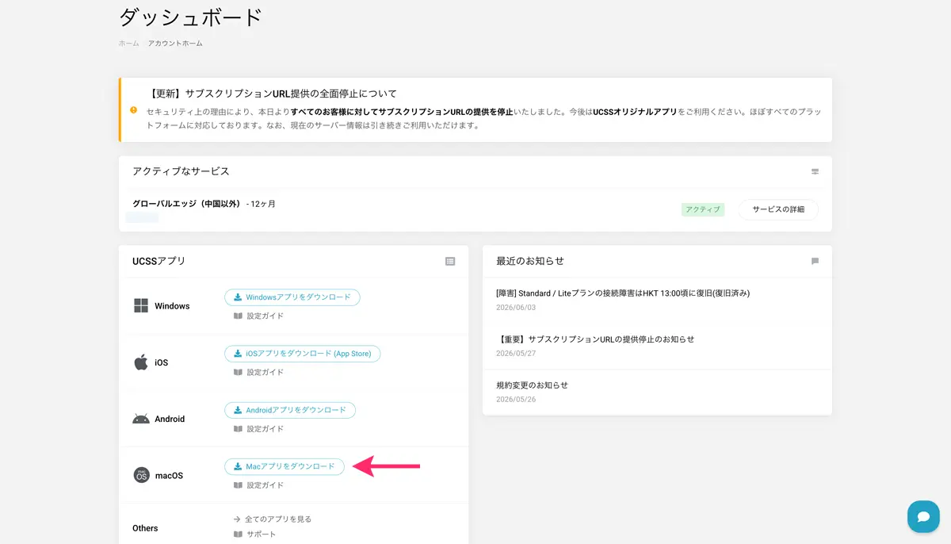
Task: Open サービスの詳細 for the active service
Action: click(778, 209)
